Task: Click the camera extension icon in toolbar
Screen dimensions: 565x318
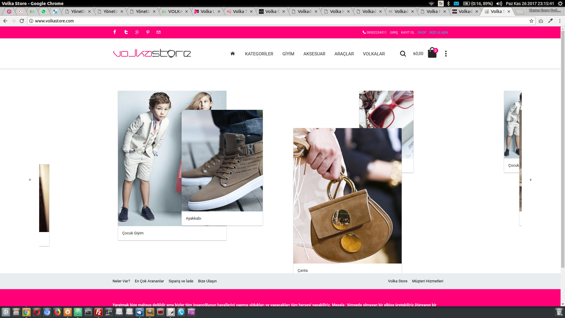Action: 541,21
